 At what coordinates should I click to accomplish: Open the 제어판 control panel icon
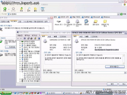[x=86, y=21]
